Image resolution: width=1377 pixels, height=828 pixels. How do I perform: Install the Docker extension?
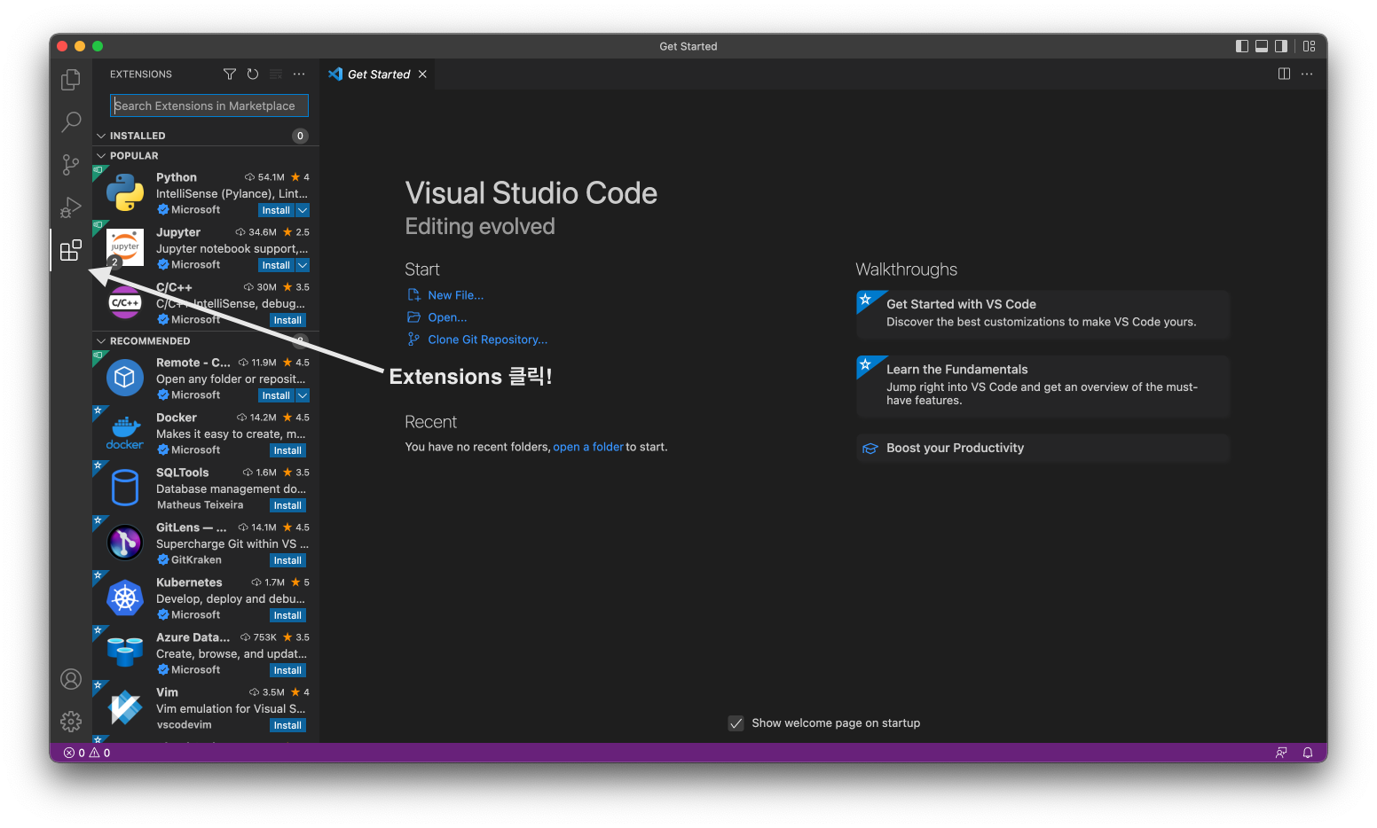pyautogui.click(x=287, y=450)
